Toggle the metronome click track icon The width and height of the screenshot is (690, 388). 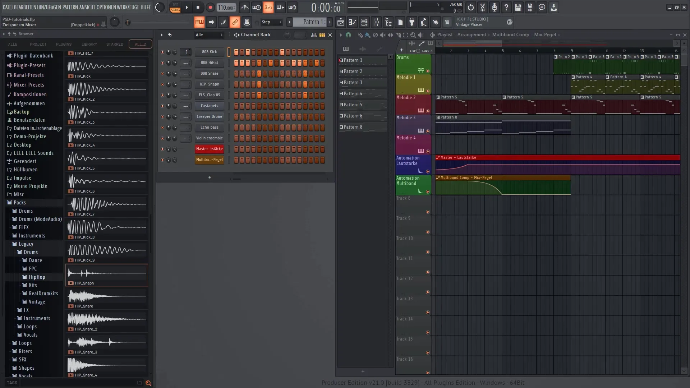pos(244,7)
